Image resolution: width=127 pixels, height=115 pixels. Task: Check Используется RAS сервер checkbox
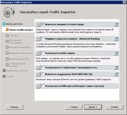[43, 53]
